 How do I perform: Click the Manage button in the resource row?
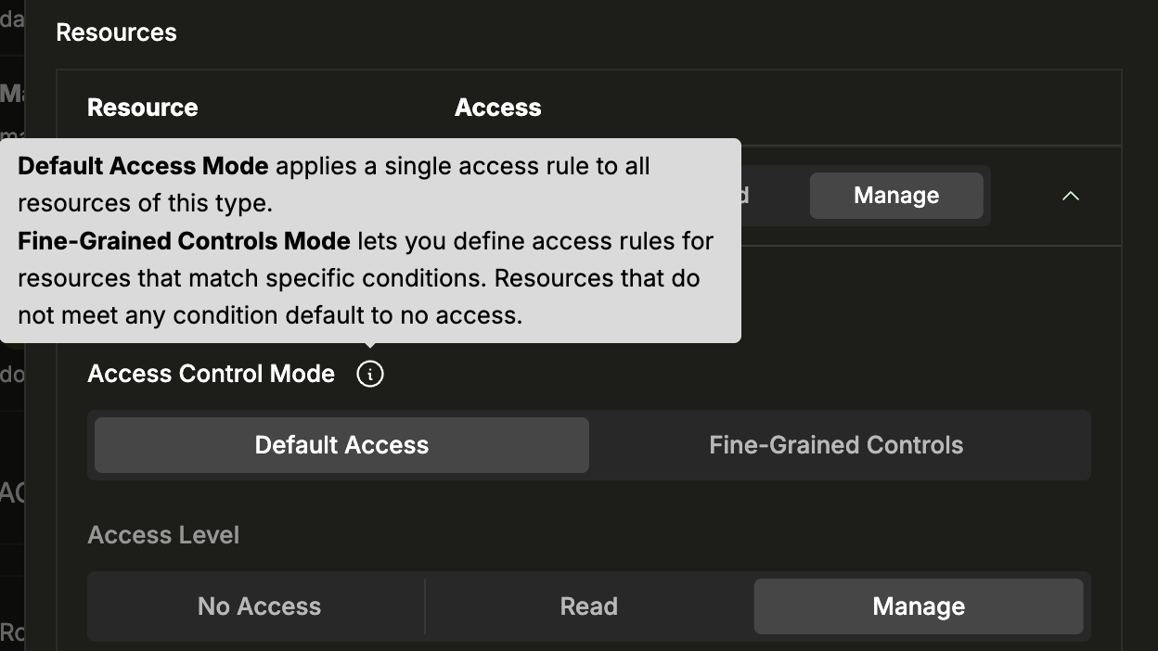(895, 195)
